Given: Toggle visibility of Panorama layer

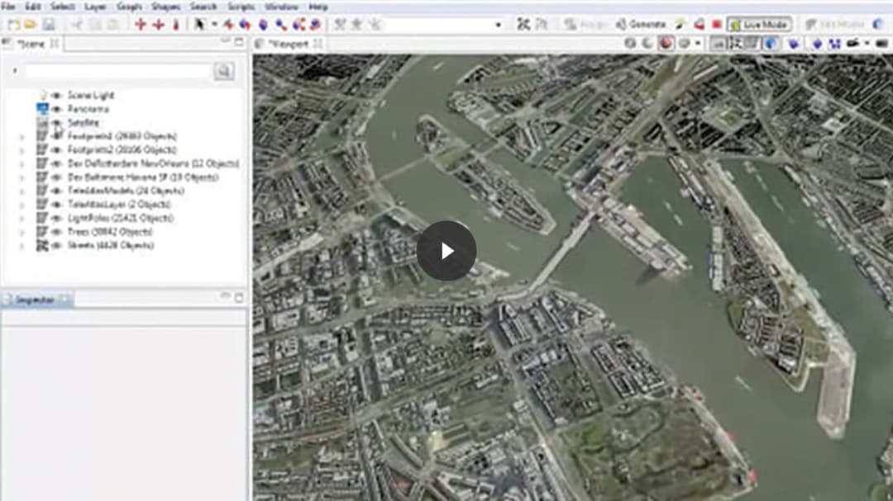Looking at the screenshot, I should pos(56,109).
